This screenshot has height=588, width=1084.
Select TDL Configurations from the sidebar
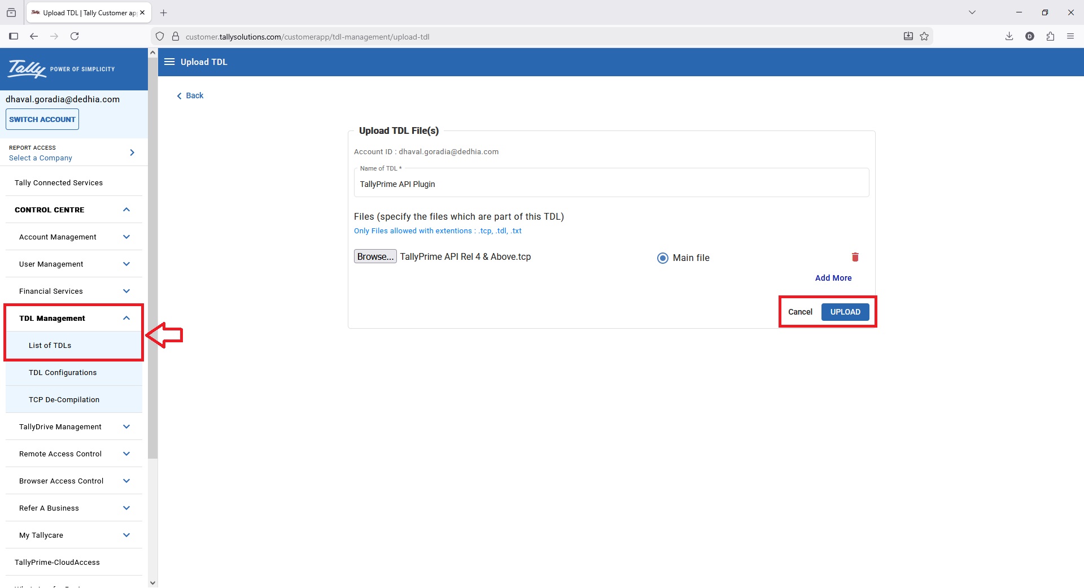pos(63,372)
